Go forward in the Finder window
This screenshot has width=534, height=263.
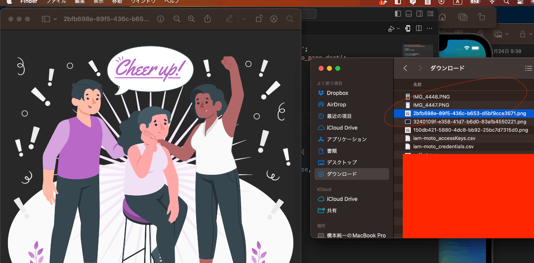(420, 68)
